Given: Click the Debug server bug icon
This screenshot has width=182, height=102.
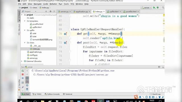Looking at the screenshot, I should tap(158, 8).
